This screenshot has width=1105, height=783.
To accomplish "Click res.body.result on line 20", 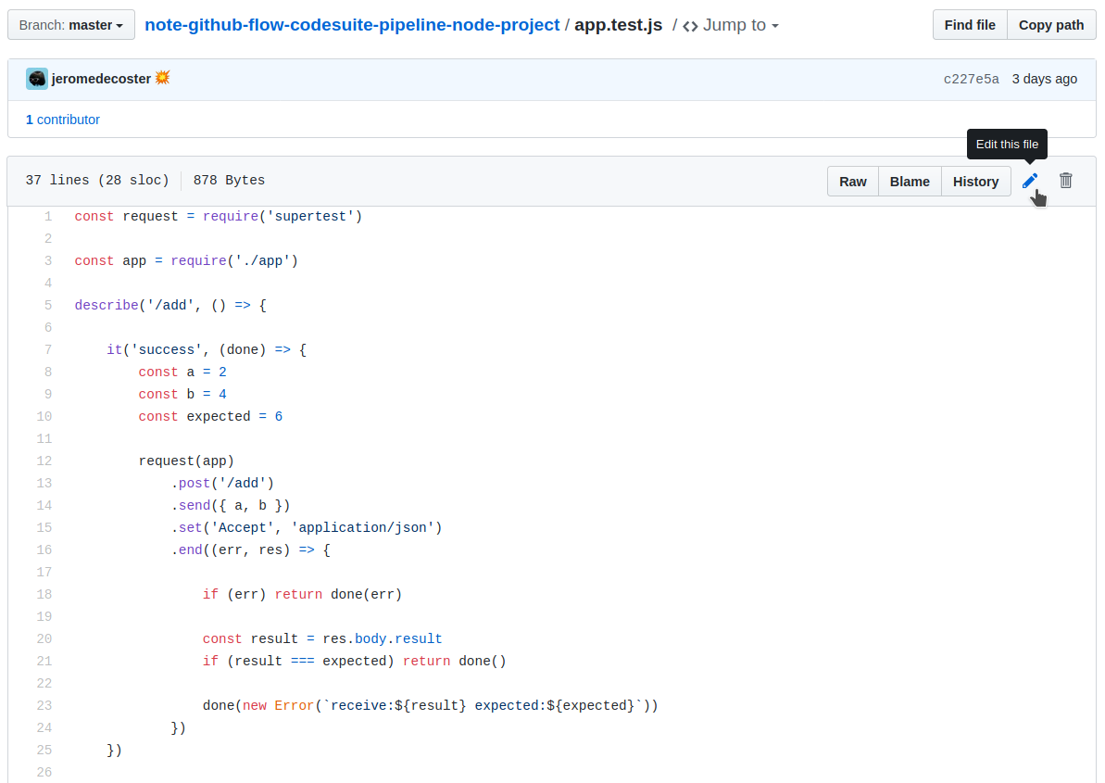I will [382, 638].
